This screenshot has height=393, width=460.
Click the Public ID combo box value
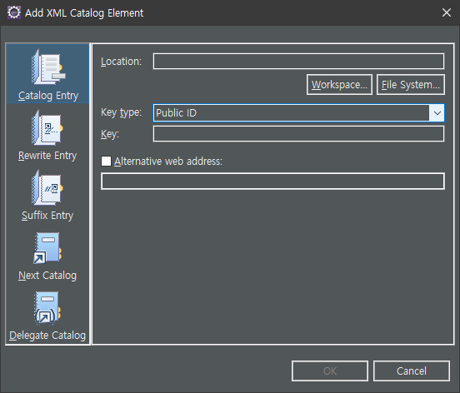(x=176, y=113)
